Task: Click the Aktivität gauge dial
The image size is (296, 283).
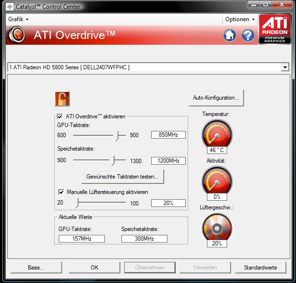Action: point(217,181)
